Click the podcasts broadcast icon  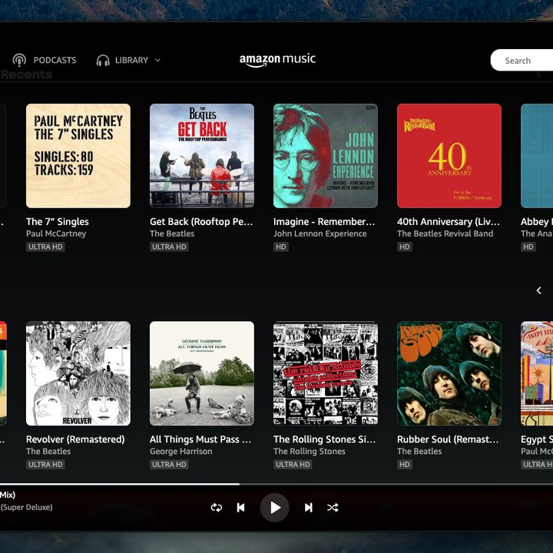pyautogui.click(x=19, y=60)
